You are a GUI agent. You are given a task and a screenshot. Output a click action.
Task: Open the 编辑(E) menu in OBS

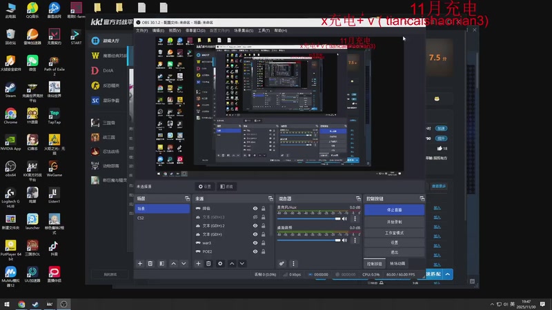(x=158, y=30)
